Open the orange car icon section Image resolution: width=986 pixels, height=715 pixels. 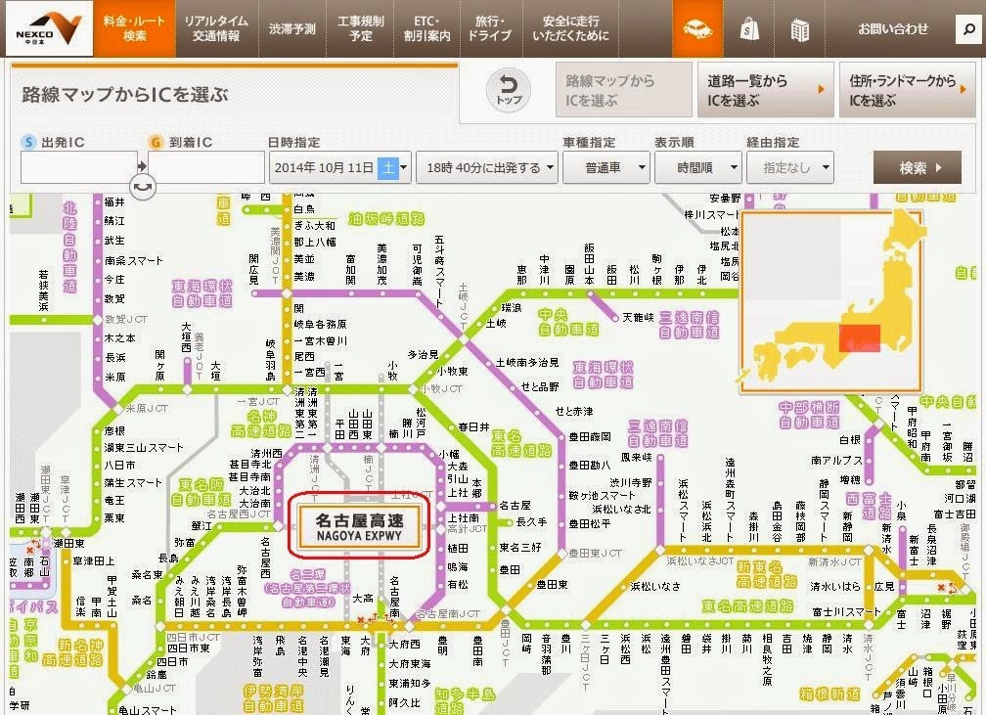coord(697,29)
